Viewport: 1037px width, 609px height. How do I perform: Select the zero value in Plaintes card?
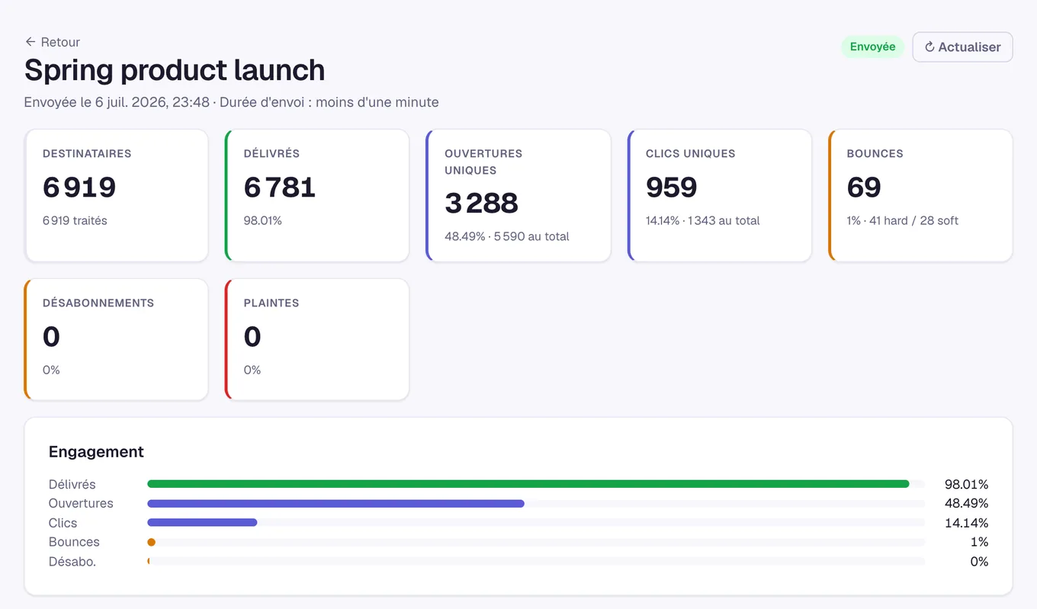click(252, 336)
